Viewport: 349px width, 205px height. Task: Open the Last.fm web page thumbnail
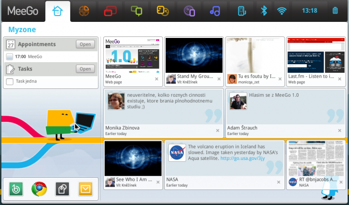pyautogui.click(x=316, y=55)
